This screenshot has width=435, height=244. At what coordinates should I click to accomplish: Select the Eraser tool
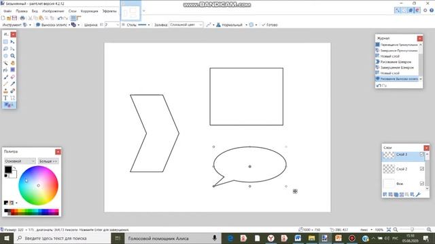point(12,77)
